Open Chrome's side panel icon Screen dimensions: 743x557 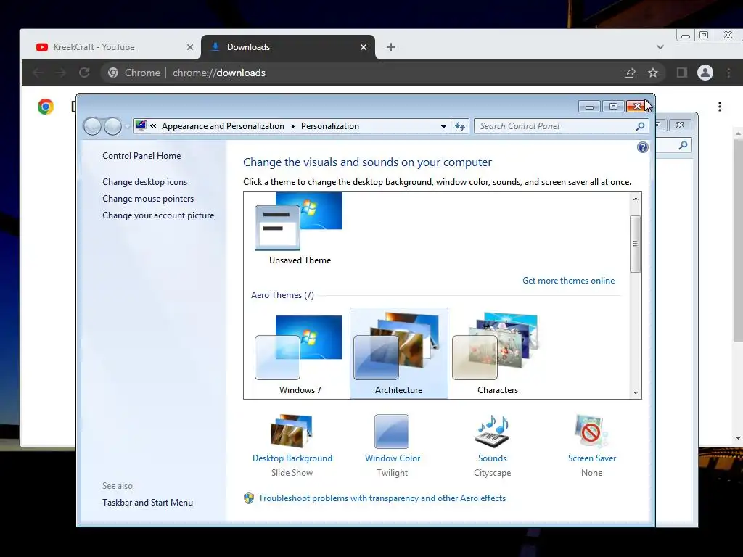pos(682,73)
